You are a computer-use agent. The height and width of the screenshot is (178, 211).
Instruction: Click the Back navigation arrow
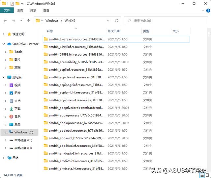pos(5,20)
